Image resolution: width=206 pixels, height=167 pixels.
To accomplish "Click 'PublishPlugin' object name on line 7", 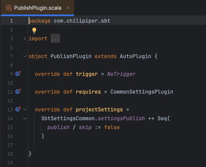I will click(x=71, y=56).
